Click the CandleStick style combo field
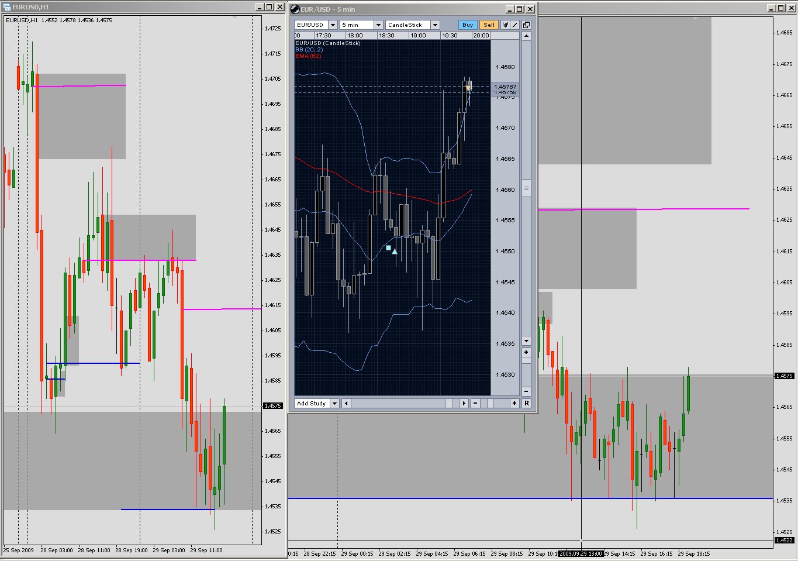This screenshot has height=561, width=798. pos(408,25)
